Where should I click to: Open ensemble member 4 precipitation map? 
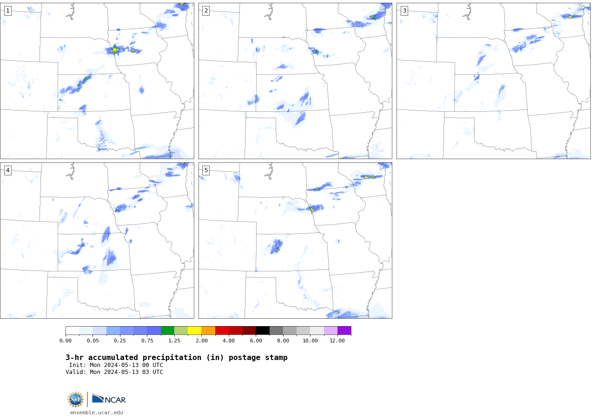coord(97,240)
